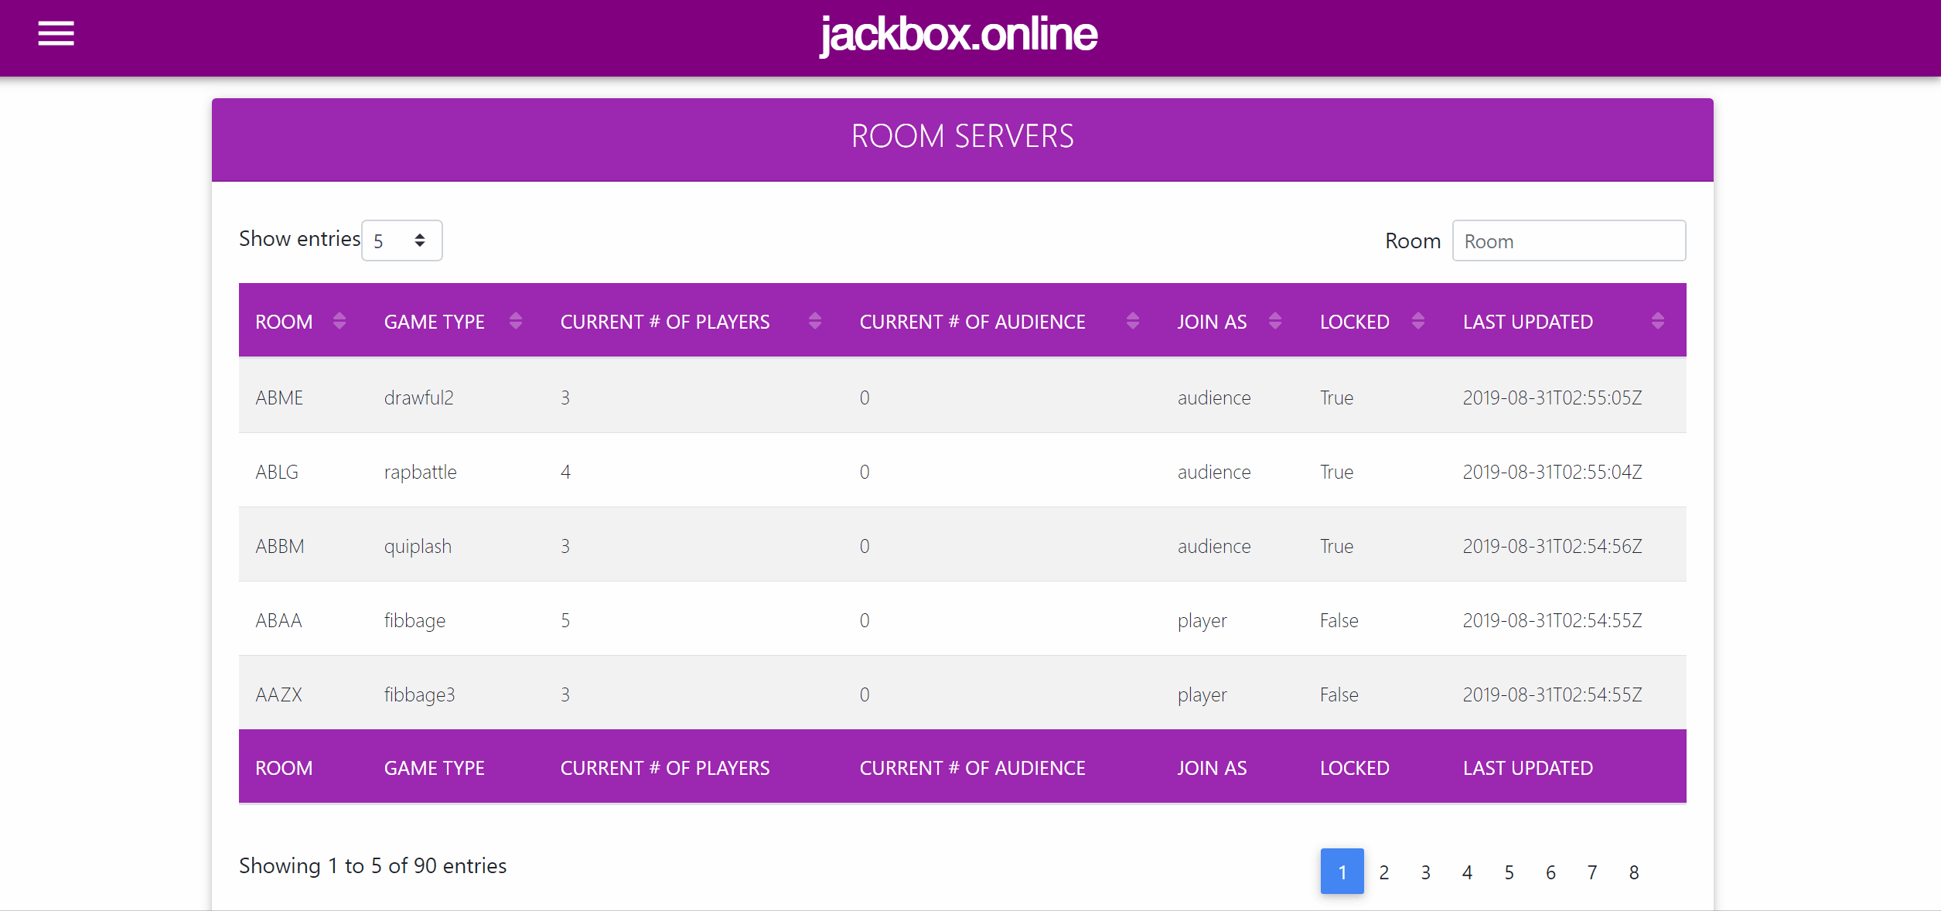Screen dimensions: 1941x911
Task: Sort table by Room column arrows
Action: point(339,321)
